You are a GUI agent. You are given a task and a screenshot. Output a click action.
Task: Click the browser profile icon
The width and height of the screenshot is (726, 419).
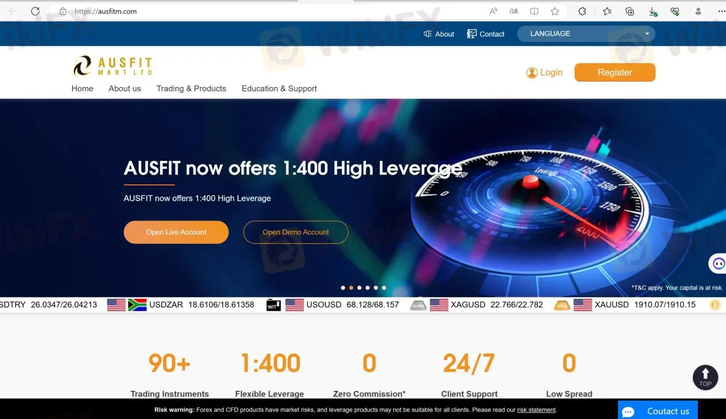(x=698, y=11)
